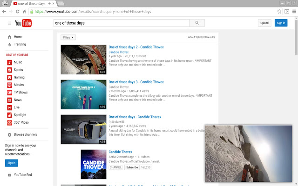Reload the page with refresh icon
Image resolution: width=298 pixels, height=186 pixels.
(x=18, y=12)
